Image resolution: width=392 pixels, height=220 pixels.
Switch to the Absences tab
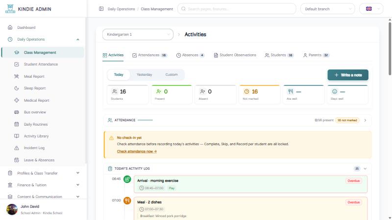click(x=190, y=55)
